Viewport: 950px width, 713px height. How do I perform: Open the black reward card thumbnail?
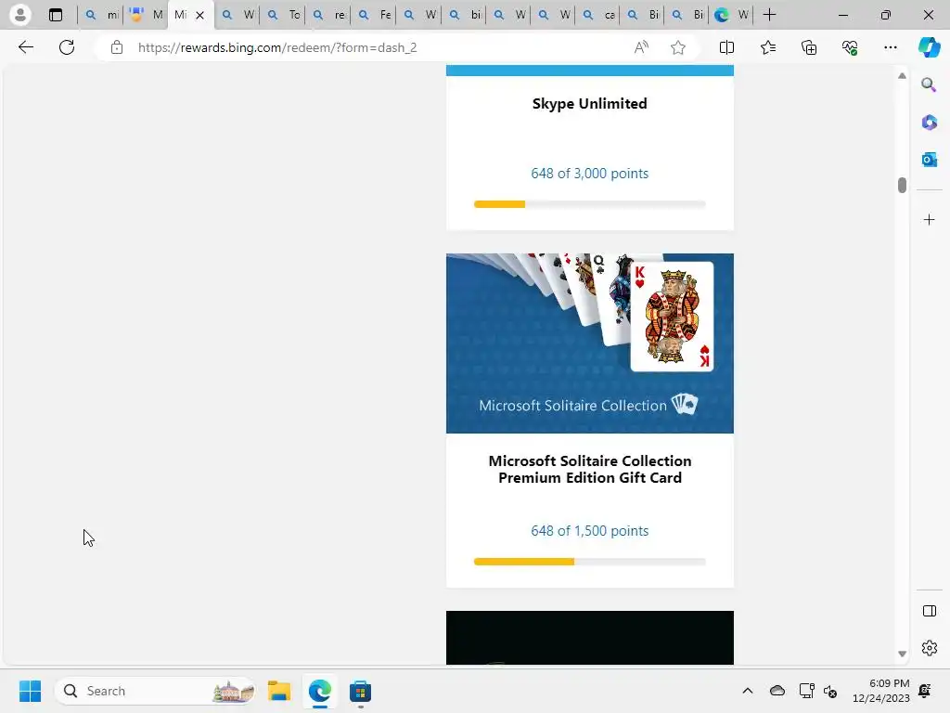pos(589,638)
